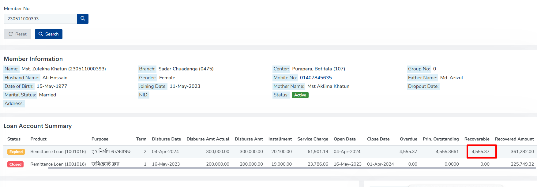Click into the Member No input field
The width and height of the screenshot is (537, 187).
[x=40, y=19]
